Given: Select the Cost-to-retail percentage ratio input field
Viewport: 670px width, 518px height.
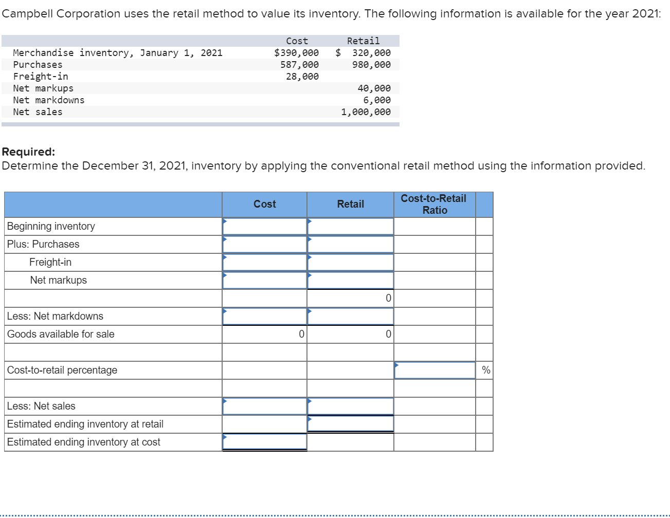Looking at the screenshot, I should pos(435,370).
